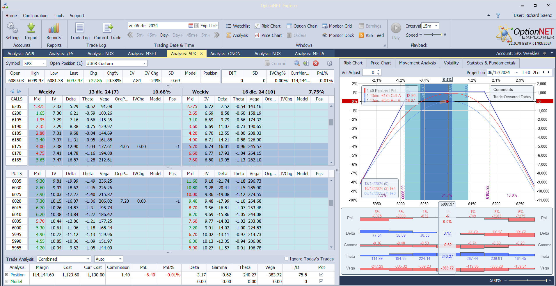
Task: Click the magnifier search icon beside Commit
Action: tap(297, 63)
